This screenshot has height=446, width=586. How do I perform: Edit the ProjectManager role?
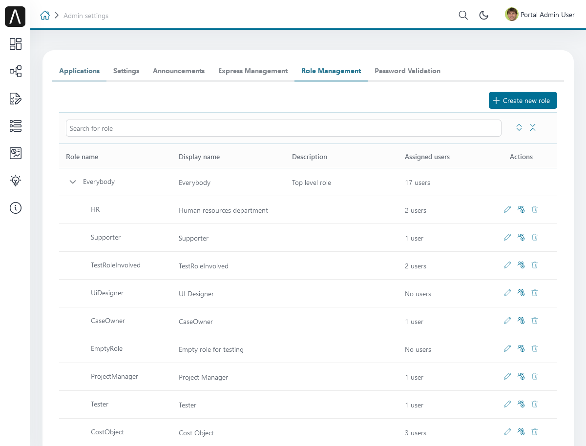tap(507, 376)
